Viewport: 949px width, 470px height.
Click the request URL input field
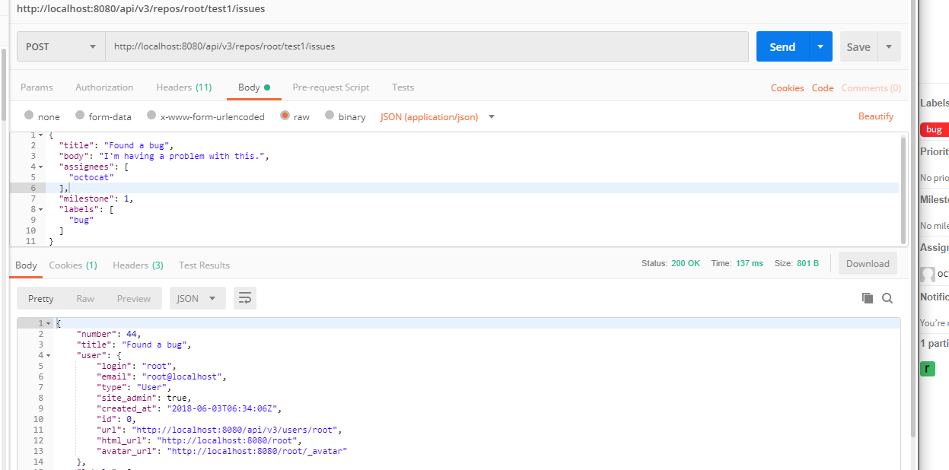coord(427,46)
